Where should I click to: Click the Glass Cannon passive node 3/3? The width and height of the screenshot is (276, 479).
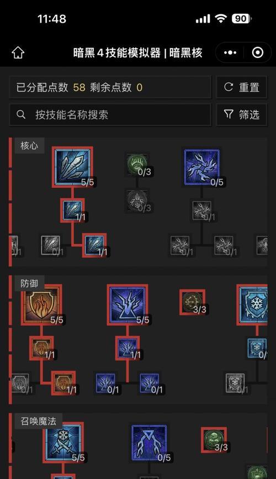pyautogui.click(x=192, y=302)
